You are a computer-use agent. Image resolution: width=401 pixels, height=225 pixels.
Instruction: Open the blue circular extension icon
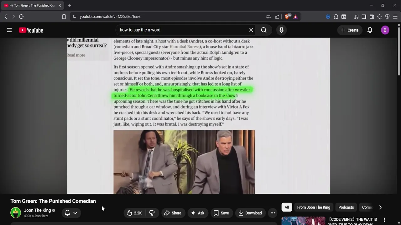[328, 17]
